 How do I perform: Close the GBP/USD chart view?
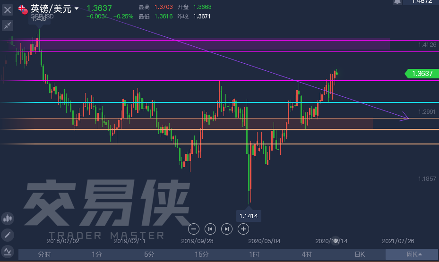point(8,9)
